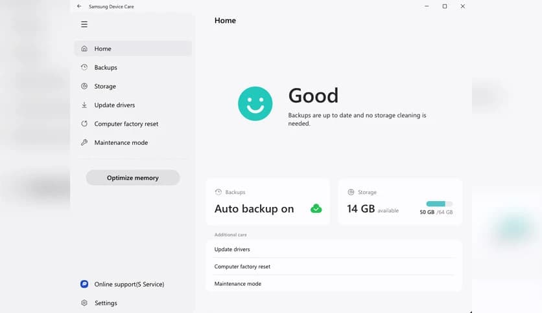Click the 'Backups are up to date' message
The height and width of the screenshot is (313, 542).
pyautogui.click(x=357, y=119)
